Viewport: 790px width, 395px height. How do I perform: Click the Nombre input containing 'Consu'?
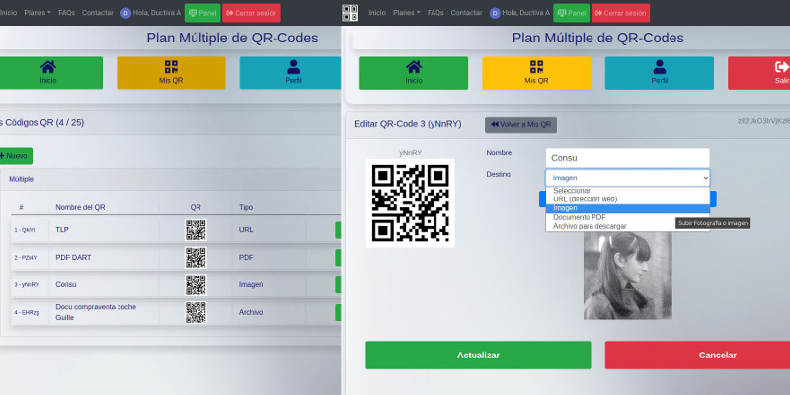coord(628,158)
